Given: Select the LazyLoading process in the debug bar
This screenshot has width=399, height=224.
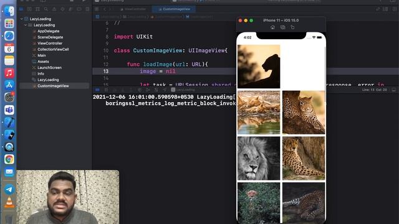Looking at the screenshot, I should click(183, 90).
